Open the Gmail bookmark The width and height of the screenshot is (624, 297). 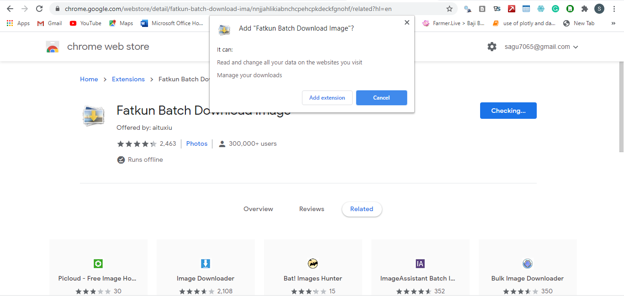(x=49, y=23)
